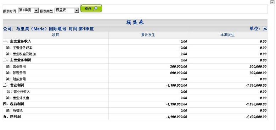Select the 减：管理费用 row label
Viewport: 276px width, 130px height.
point(16,73)
